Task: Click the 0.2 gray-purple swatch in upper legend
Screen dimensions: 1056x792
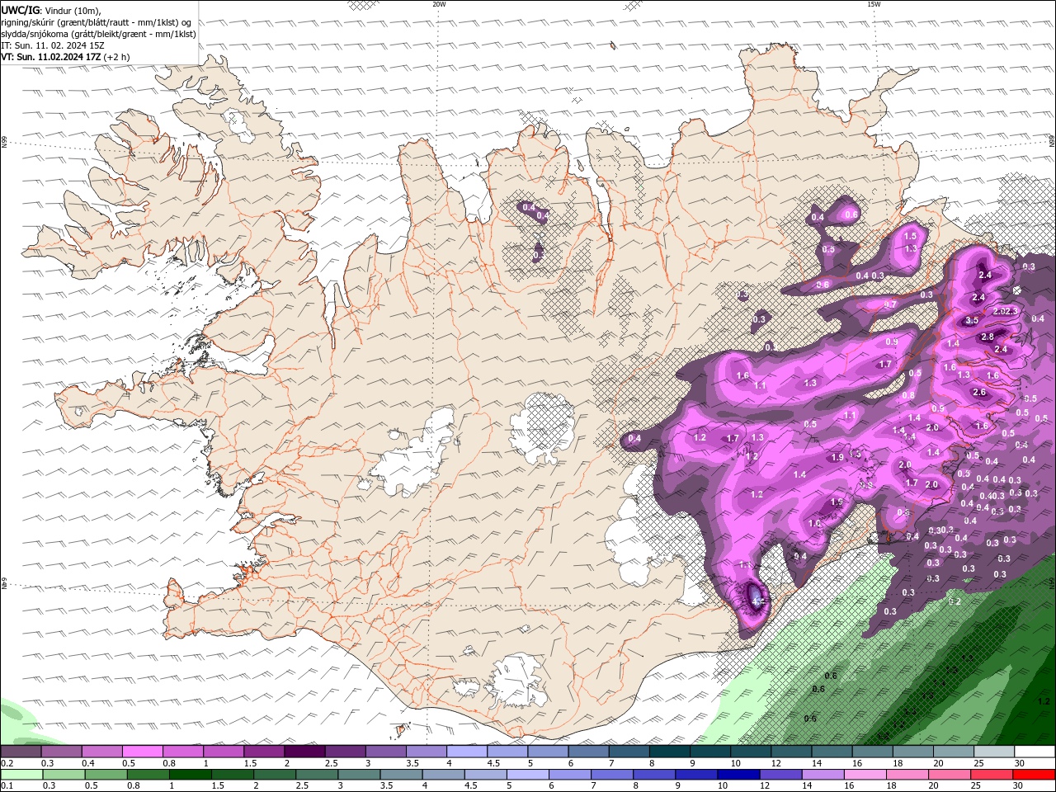Action: pos(21,752)
